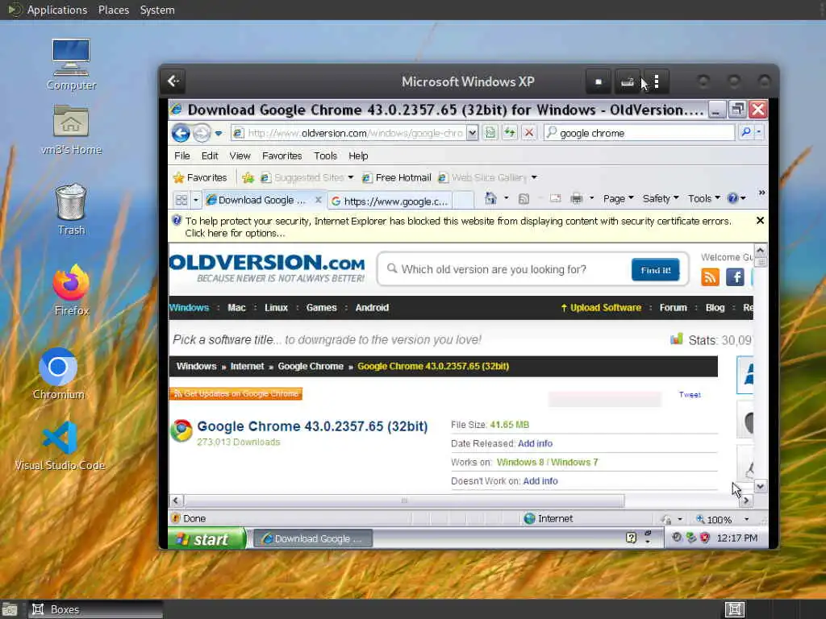Select the Mac nav tab
Image resolution: width=826 pixels, height=619 pixels.
(236, 308)
